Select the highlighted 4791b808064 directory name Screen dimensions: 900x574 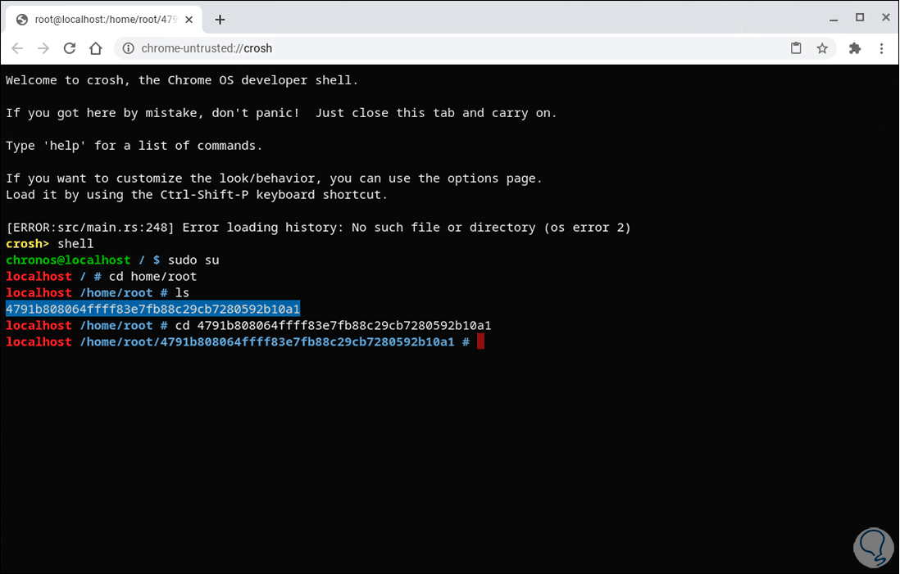(152, 309)
